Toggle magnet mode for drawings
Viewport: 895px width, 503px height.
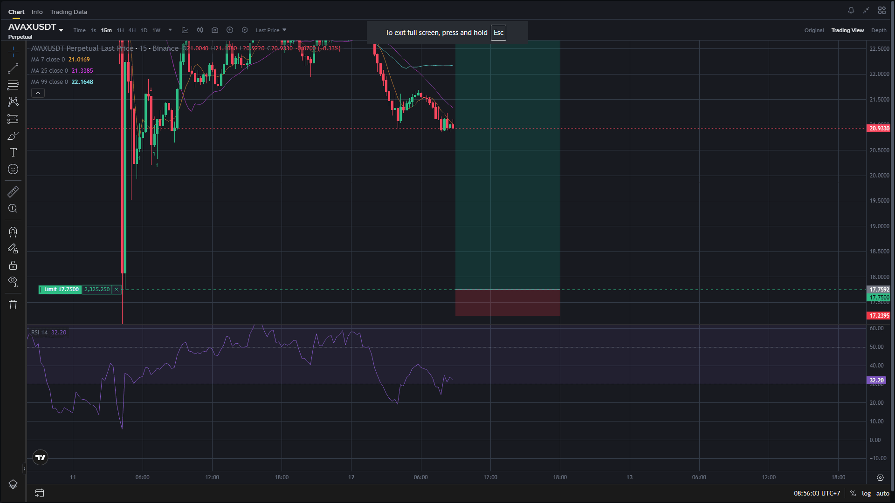[x=13, y=232]
